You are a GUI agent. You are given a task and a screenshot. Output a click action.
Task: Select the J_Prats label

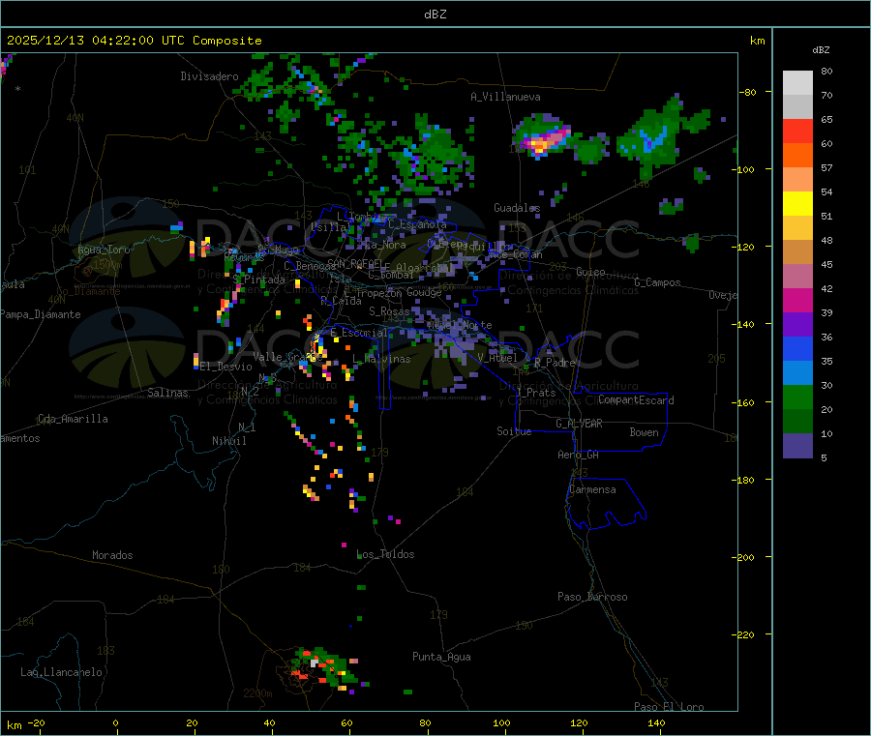pos(535,392)
